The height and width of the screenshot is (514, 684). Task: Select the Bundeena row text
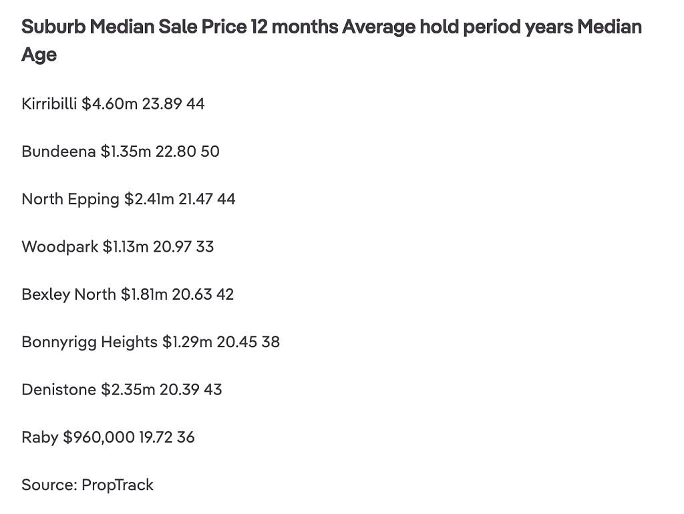click(120, 152)
